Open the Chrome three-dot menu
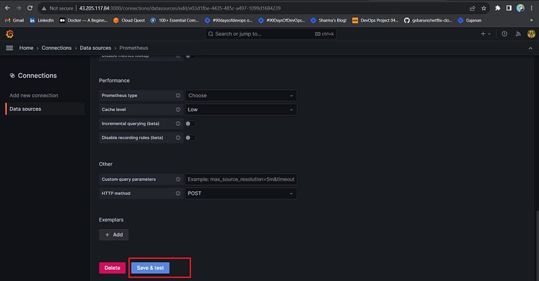This screenshot has width=539, height=281. point(532,8)
